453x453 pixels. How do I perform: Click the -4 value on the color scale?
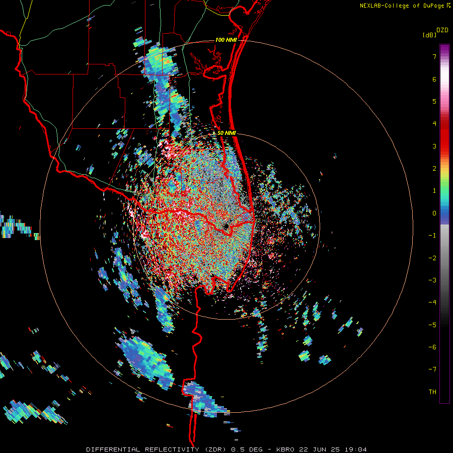click(432, 303)
